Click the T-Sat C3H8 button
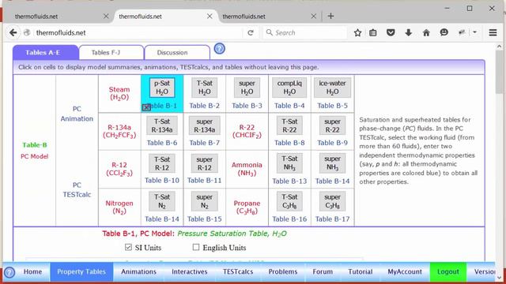 [x=289, y=201]
